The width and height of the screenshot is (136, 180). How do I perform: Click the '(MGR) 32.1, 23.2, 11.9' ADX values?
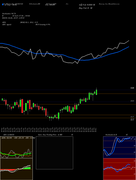pos(29,22)
